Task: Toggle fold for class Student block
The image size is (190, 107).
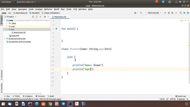Action: click(x=60, y=49)
